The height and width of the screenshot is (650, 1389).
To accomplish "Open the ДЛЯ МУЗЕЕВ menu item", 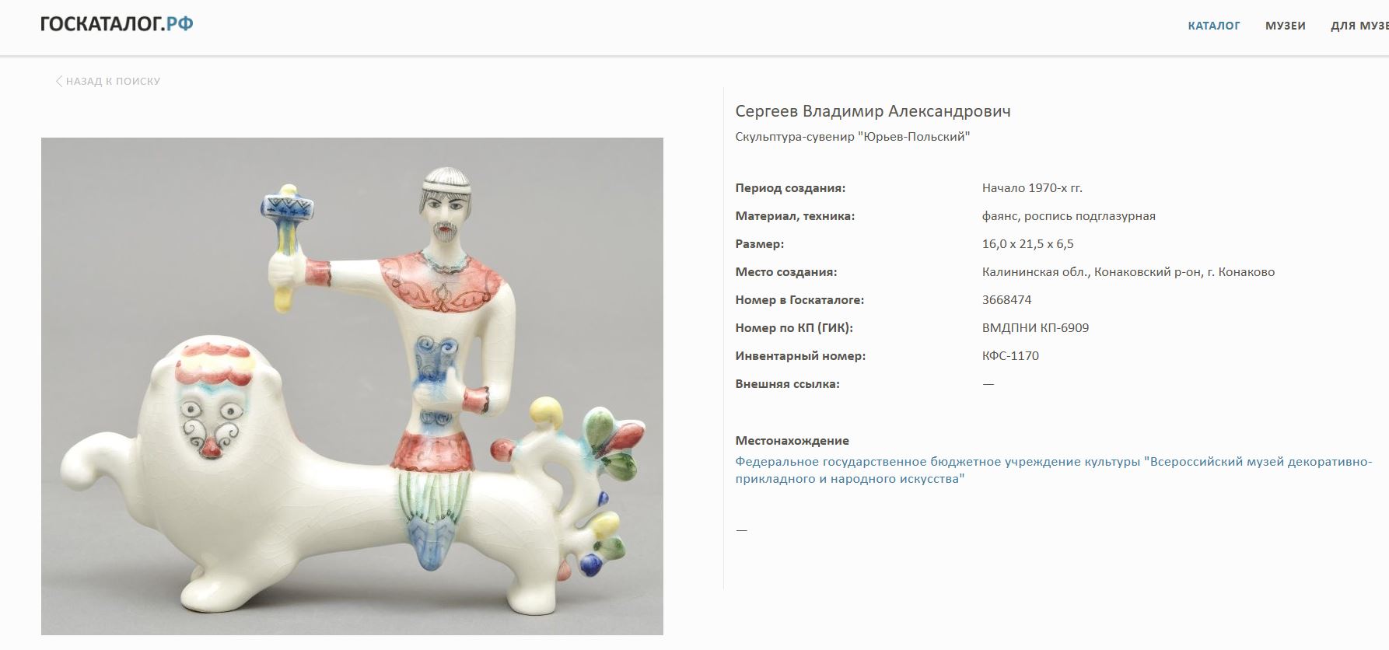I will click(1359, 26).
